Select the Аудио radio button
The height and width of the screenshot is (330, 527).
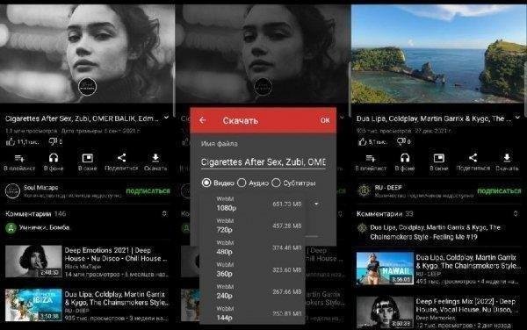click(242, 183)
